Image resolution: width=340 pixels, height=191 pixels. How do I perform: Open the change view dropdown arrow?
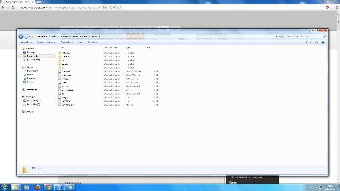(311, 42)
